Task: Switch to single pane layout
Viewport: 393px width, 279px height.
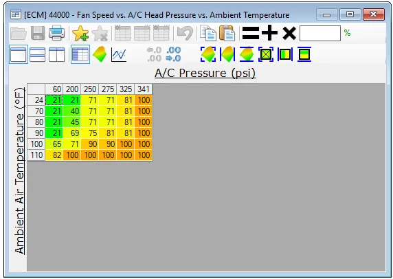Action: [x=19, y=54]
